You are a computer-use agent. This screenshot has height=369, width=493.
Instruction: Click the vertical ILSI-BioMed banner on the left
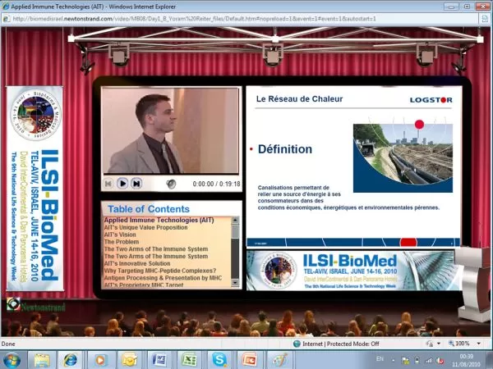(x=35, y=189)
